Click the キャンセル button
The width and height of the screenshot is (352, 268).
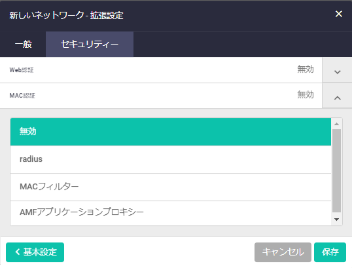[283, 252]
